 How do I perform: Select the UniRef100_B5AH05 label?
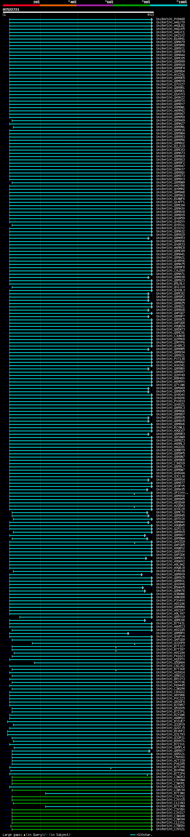click(x=170, y=588)
